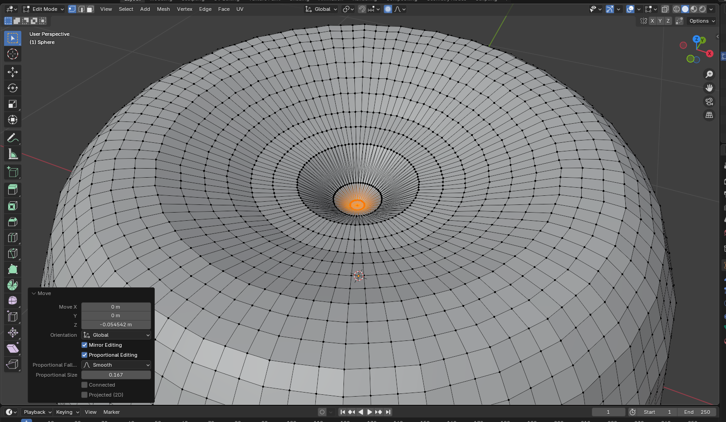Select the Select Box tool
Screen dimensions: 726x422
point(13,38)
